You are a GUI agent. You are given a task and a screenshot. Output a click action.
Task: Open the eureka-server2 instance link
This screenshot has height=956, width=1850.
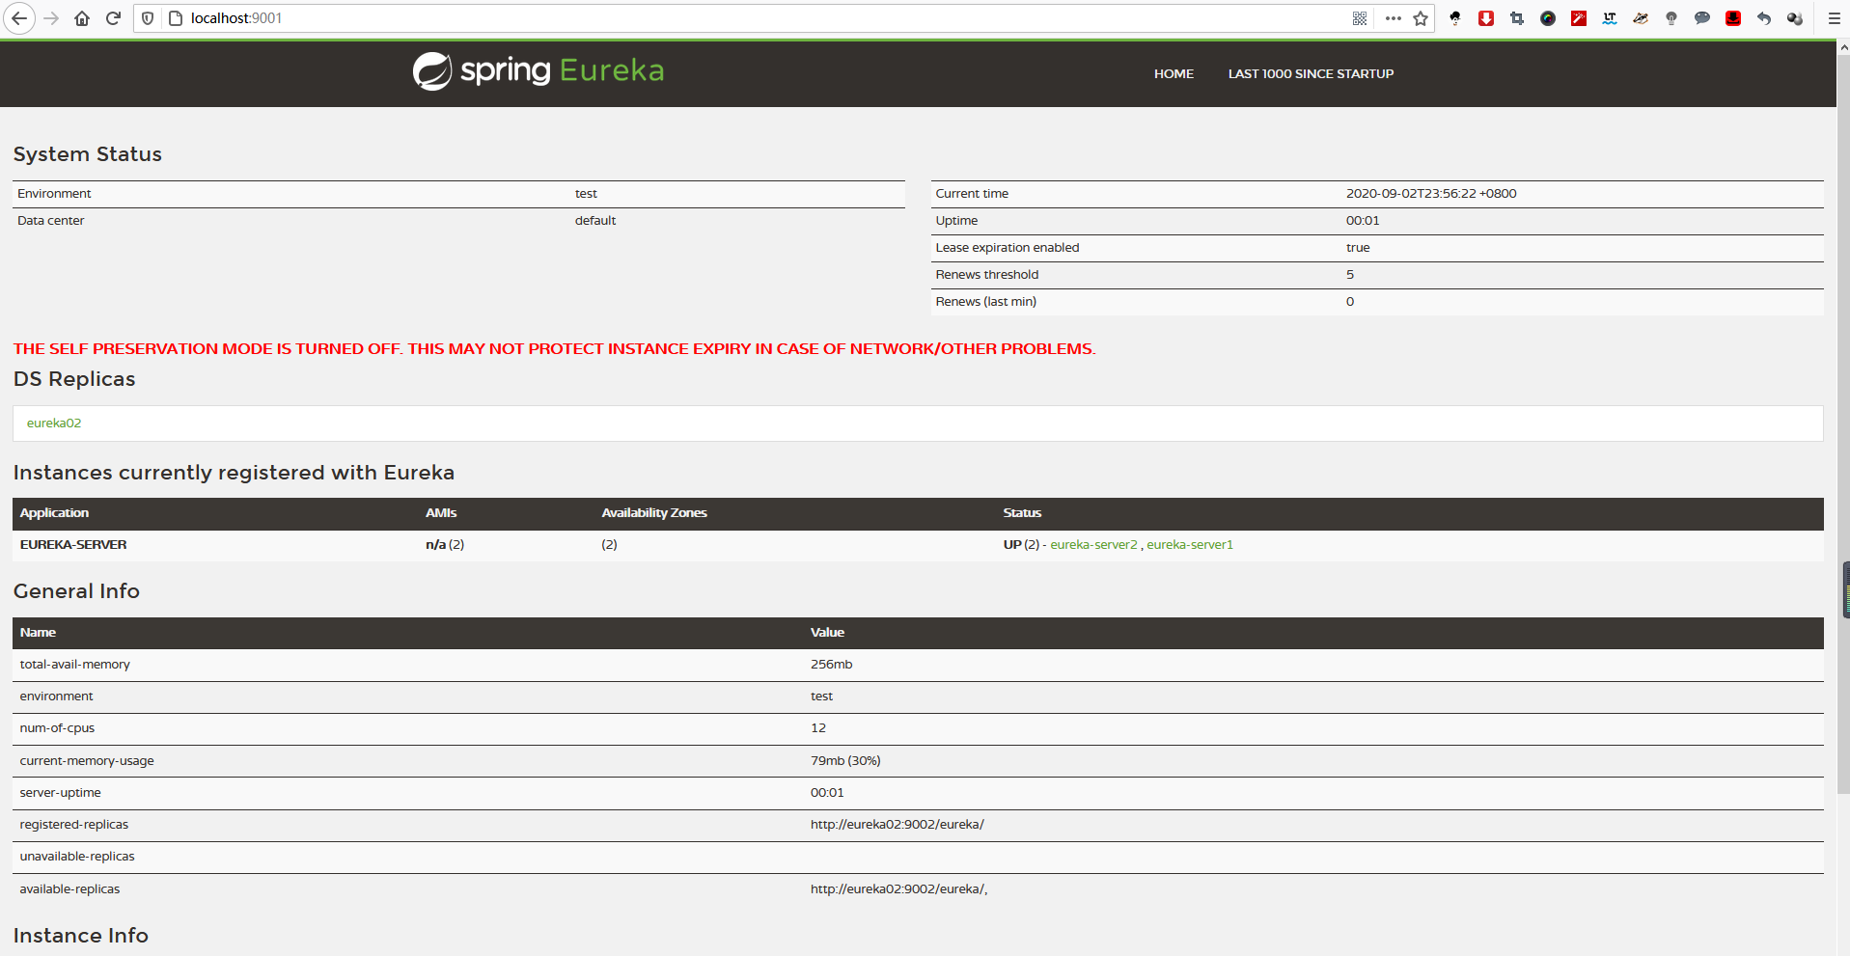coord(1093,545)
